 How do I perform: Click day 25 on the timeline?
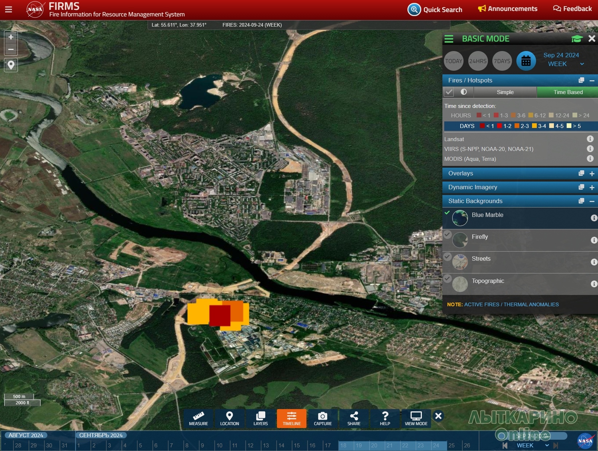point(452,446)
